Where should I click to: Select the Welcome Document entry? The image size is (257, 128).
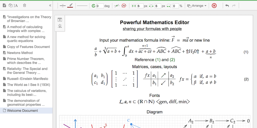(x=26, y=110)
